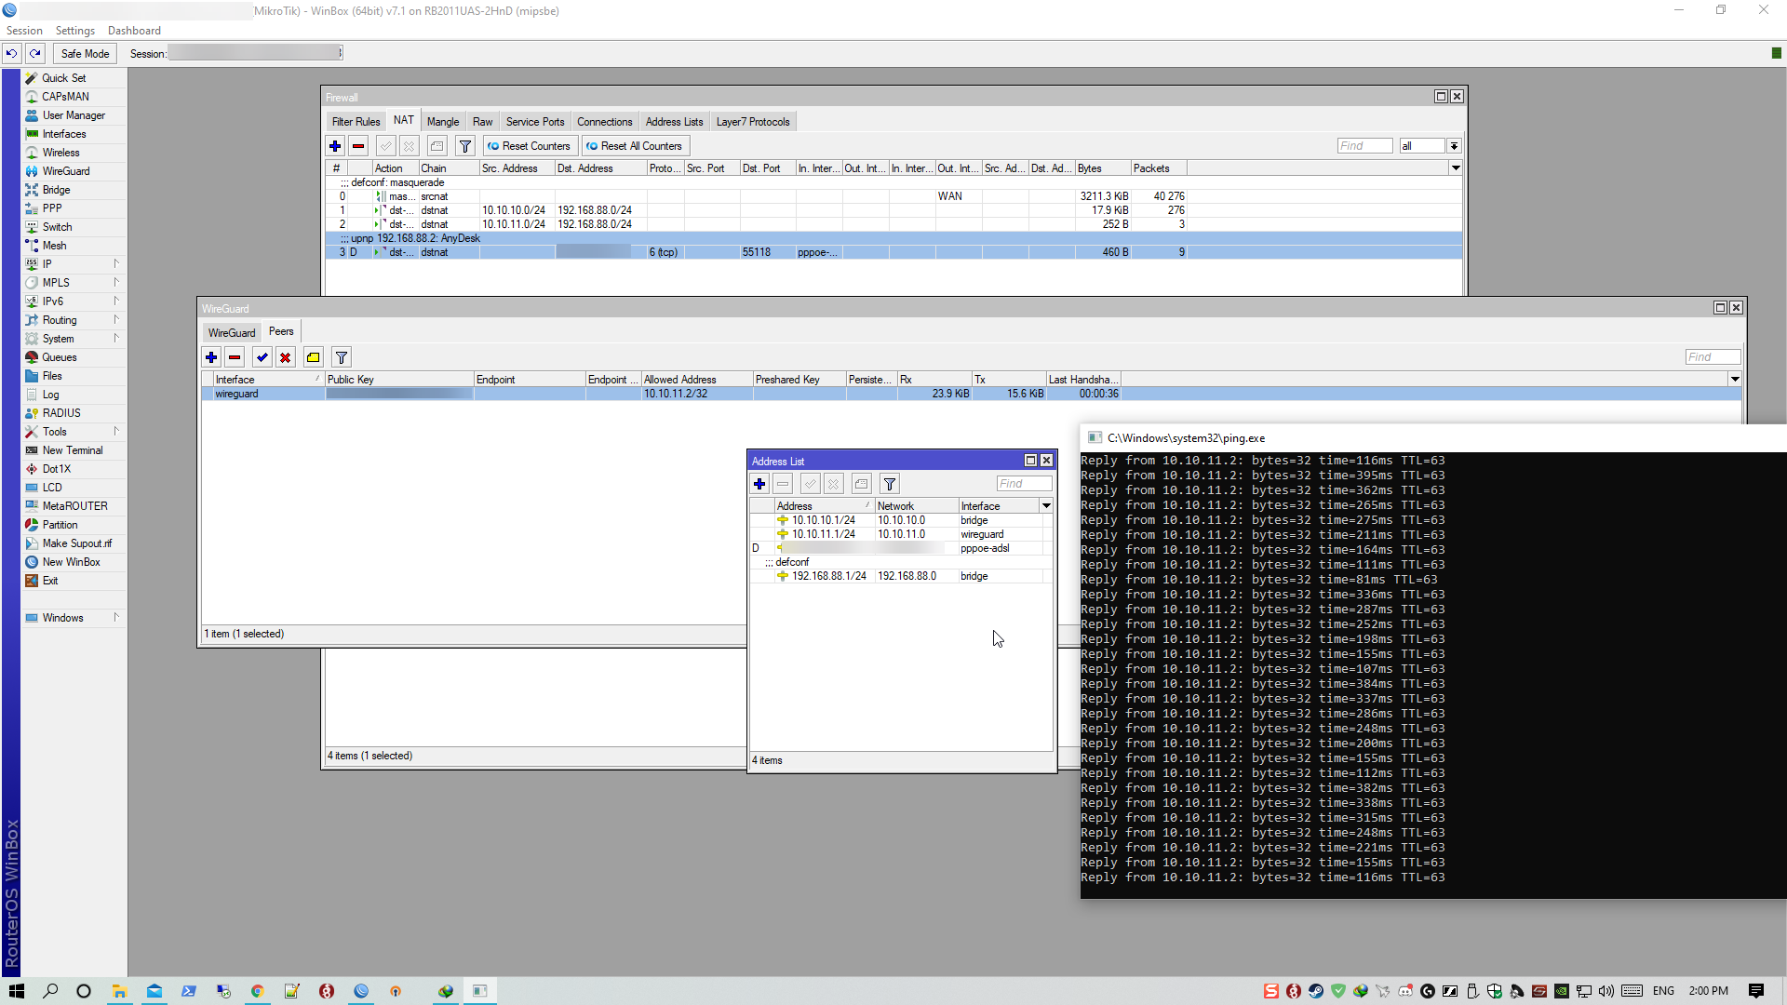Select the 10.10.10.1/24 address row

[901, 520]
